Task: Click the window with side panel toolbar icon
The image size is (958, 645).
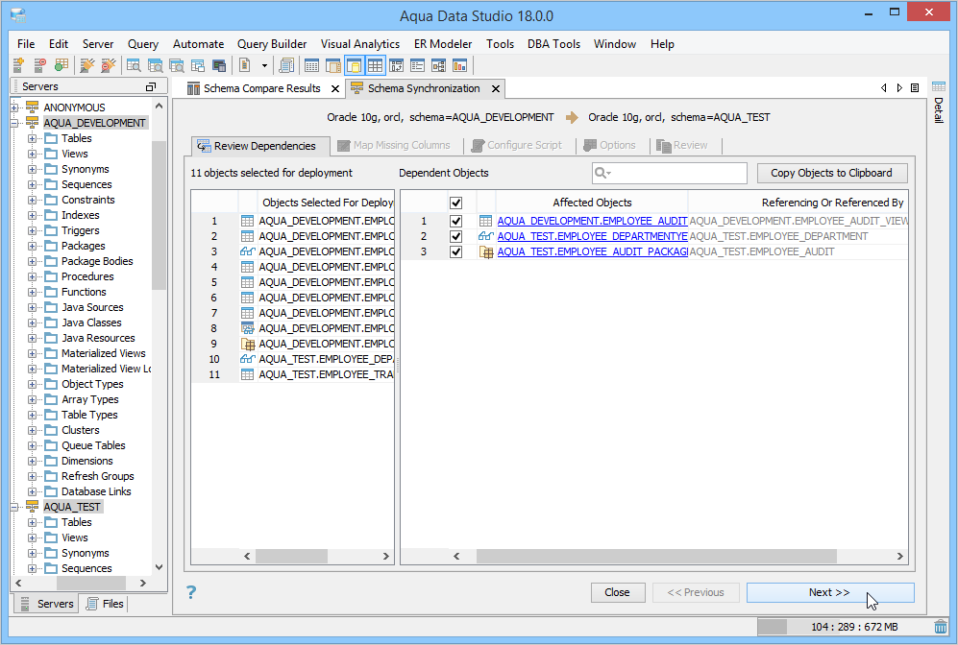Action: pyautogui.click(x=333, y=65)
